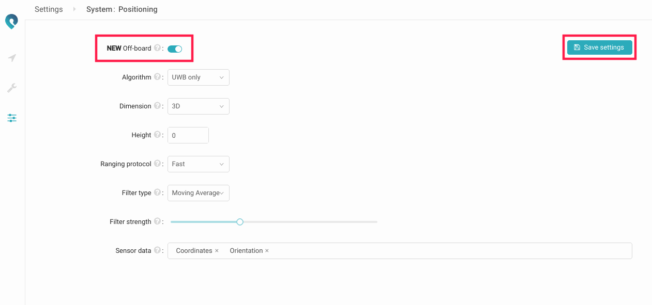
Task: Expand the Dimension dropdown showing 3D
Action: click(x=198, y=106)
